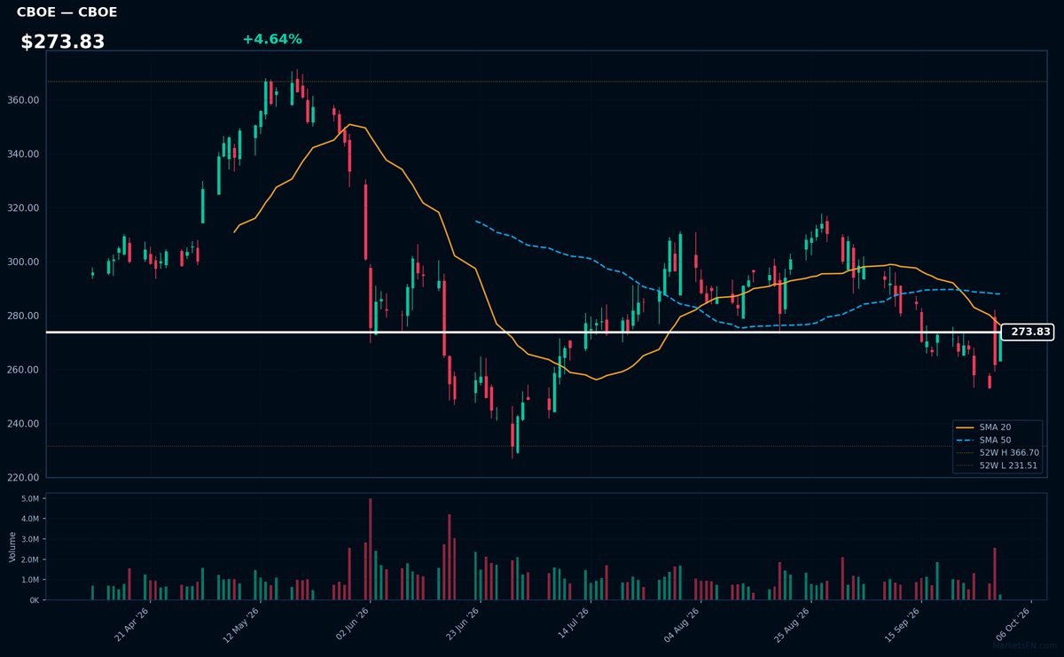Click the 06 Oct '26 date label
The width and height of the screenshot is (1064, 657).
tap(1013, 625)
